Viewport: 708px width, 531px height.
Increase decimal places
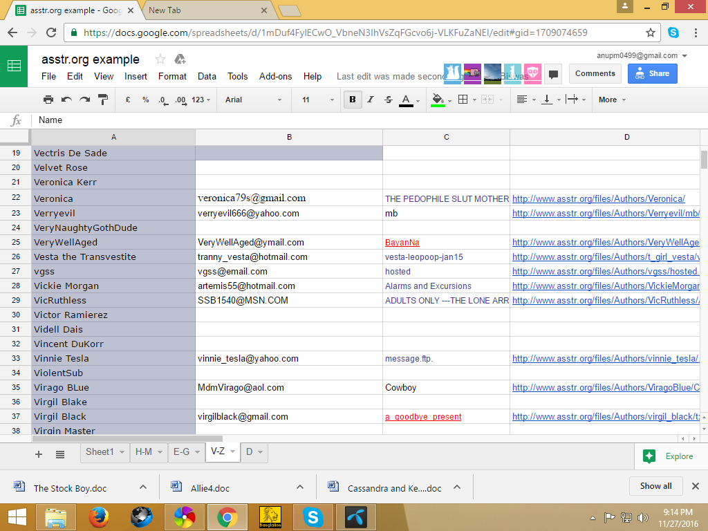click(180, 100)
